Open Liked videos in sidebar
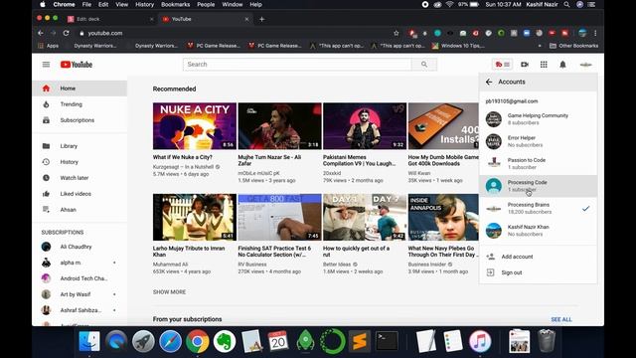 (x=79, y=194)
